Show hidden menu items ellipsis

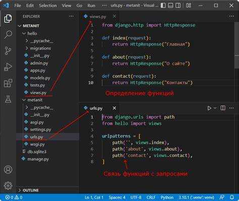pos(104,6)
